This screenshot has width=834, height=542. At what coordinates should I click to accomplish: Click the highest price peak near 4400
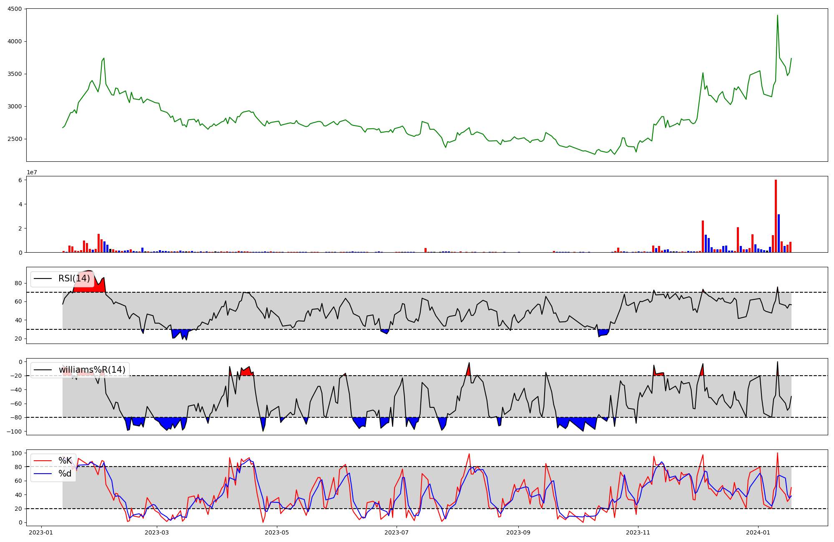click(x=777, y=16)
